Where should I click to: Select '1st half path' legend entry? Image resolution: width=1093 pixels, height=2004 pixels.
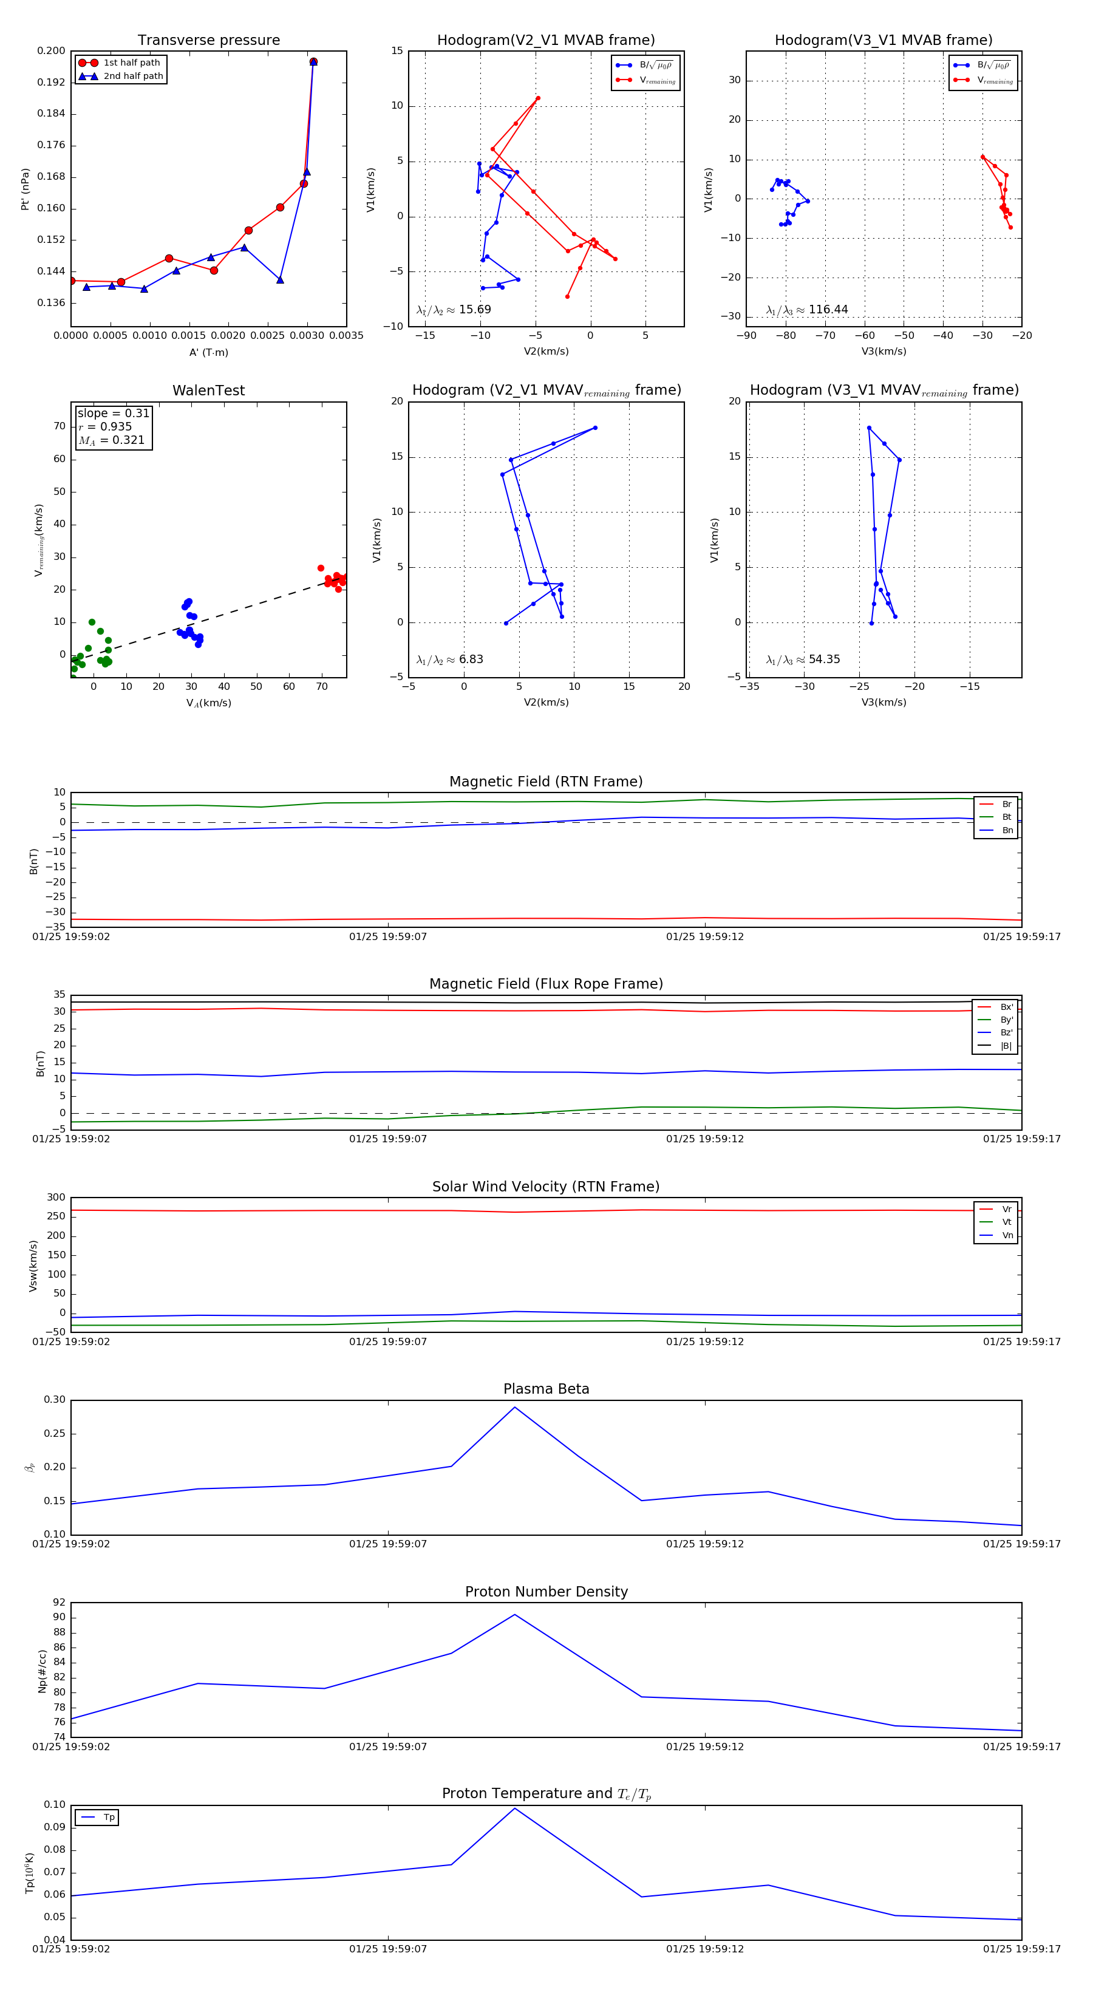[121, 63]
